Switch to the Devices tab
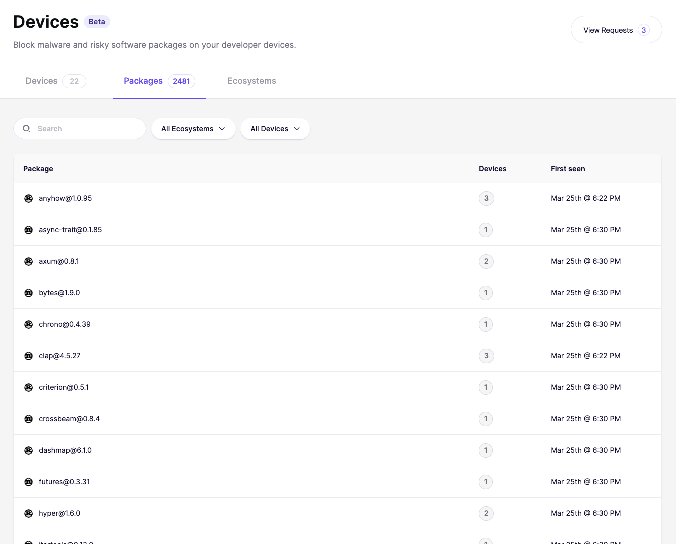The width and height of the screenshot is (676, 544). click(56, 81)
